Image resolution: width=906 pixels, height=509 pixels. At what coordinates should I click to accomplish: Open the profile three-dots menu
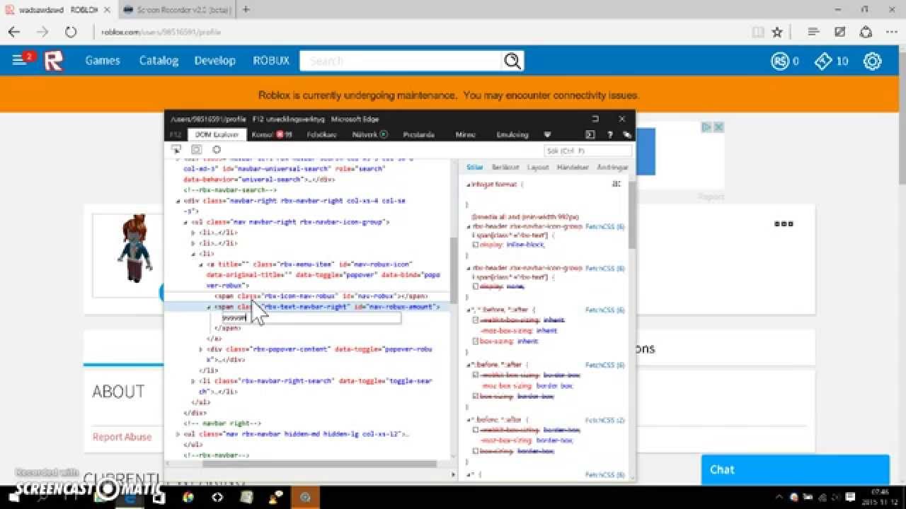[784, 223]
